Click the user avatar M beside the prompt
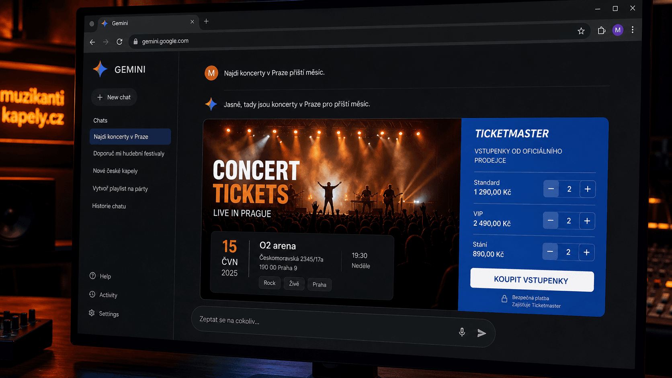This screenshot has width=672, height=378. point(211,73)
